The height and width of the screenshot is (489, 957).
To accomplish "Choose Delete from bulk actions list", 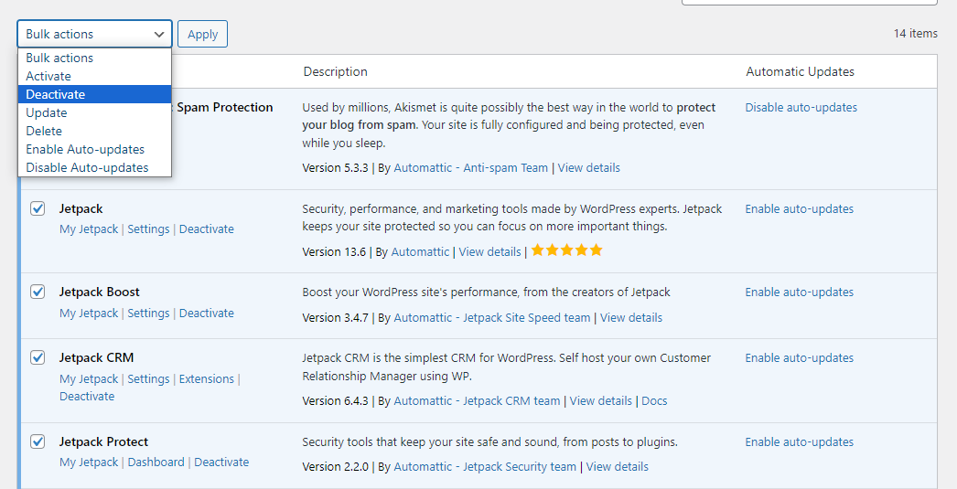I will point(94,131).
